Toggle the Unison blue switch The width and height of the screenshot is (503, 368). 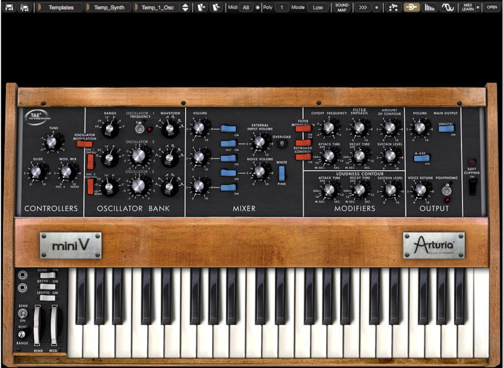(x=446, y=129)
